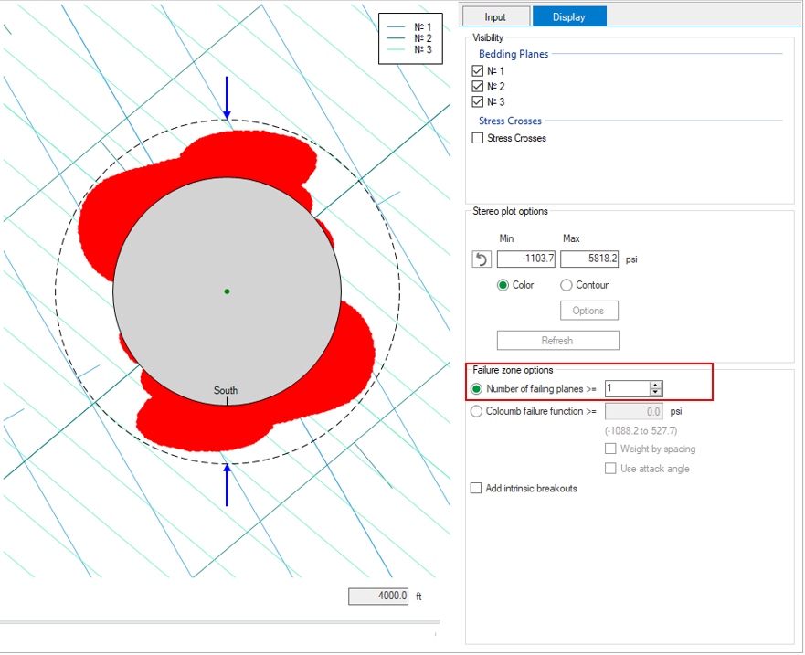Click the top blue stress arrow
The height and width of the screenshot is (655, 805).
point(227,98)
